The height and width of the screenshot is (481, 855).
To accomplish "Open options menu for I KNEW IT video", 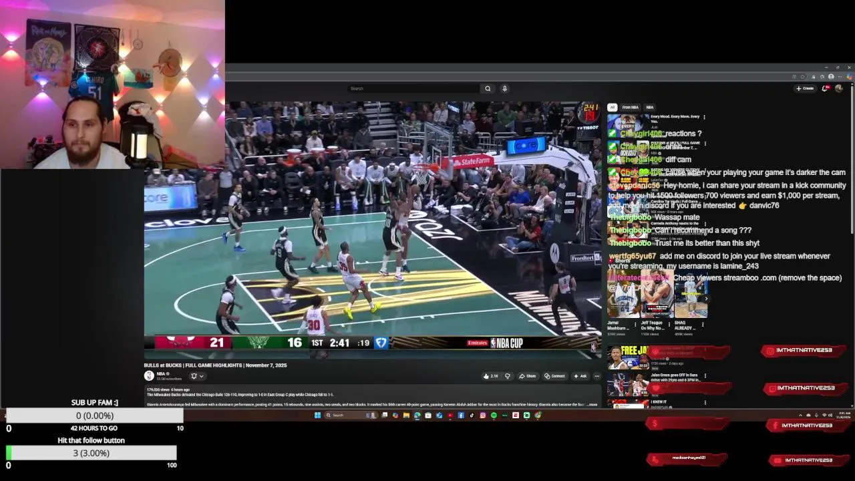I will (x=705, y=403).
